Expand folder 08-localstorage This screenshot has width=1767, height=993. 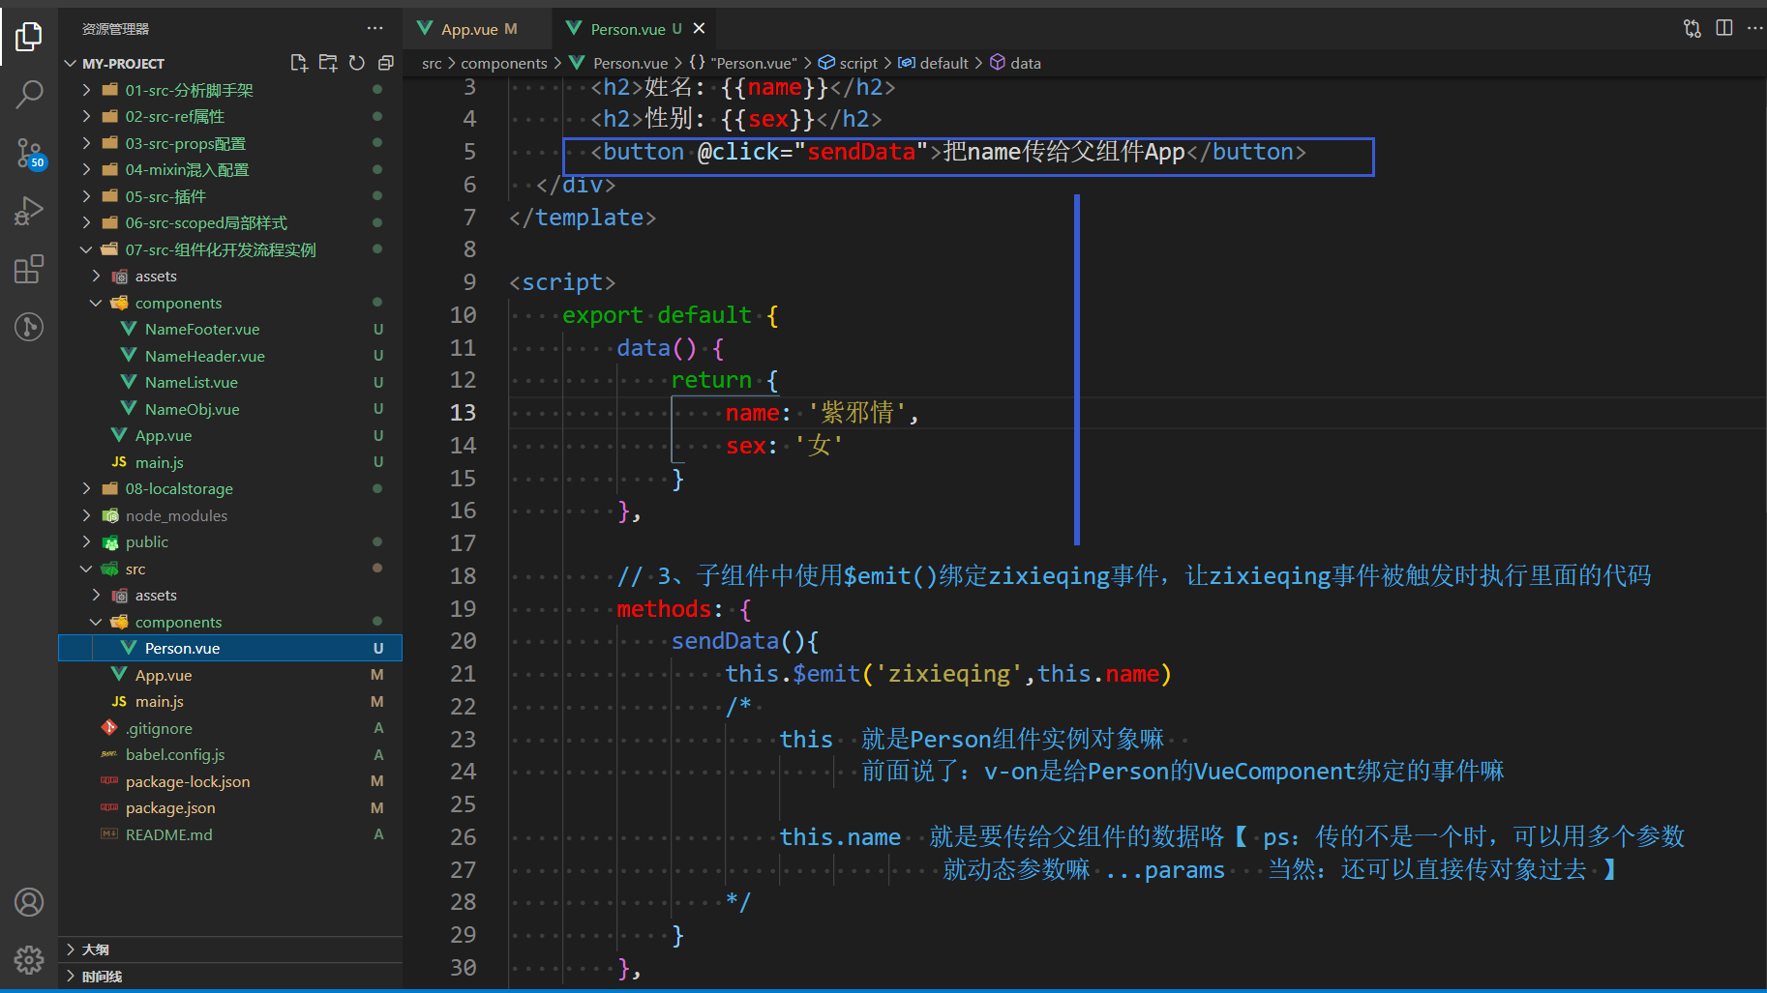(x=230, y=488)
